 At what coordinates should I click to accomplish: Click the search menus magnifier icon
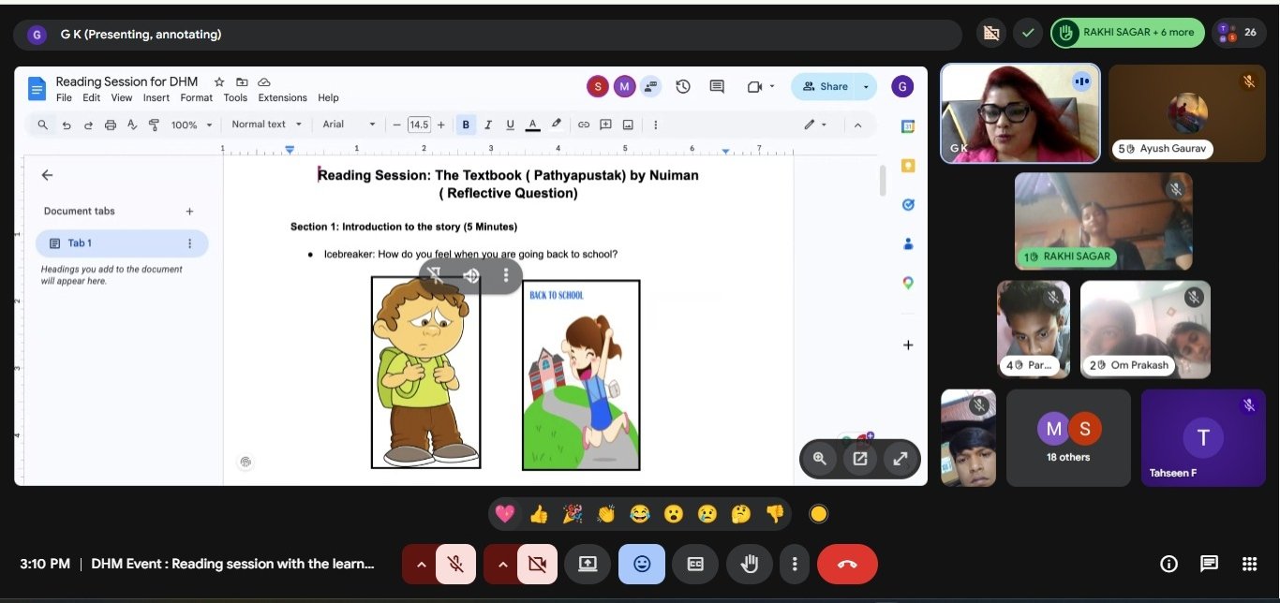coord(43,125)
